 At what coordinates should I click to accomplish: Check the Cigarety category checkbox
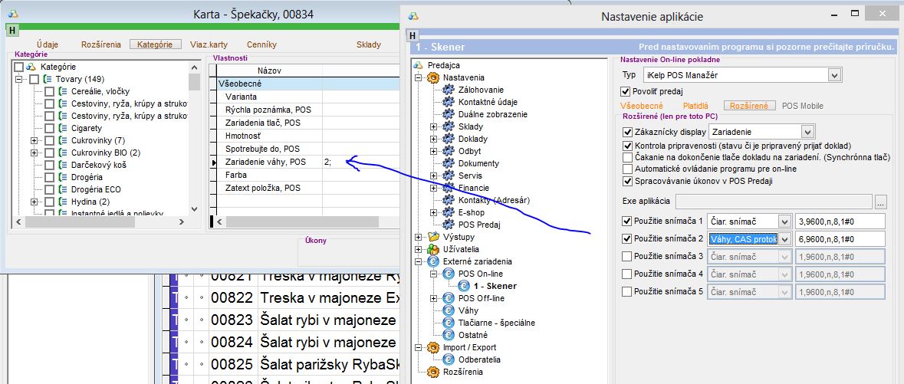49,128
